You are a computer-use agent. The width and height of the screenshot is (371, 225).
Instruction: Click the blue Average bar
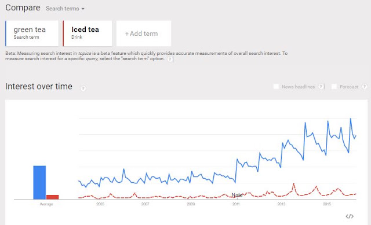(39, 183)
